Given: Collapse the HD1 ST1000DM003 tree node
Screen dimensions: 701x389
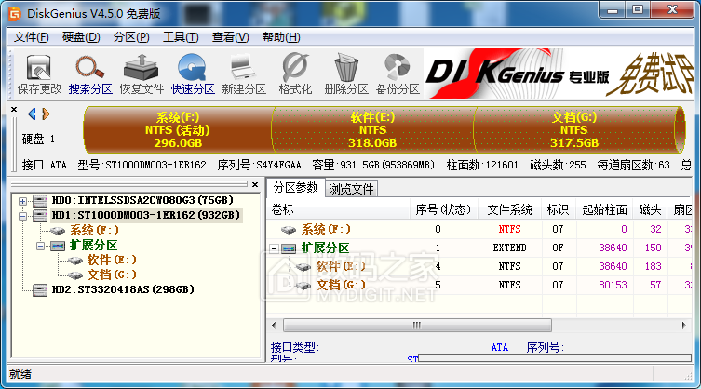Looking at the screenshot, I should tap(24, 215).
